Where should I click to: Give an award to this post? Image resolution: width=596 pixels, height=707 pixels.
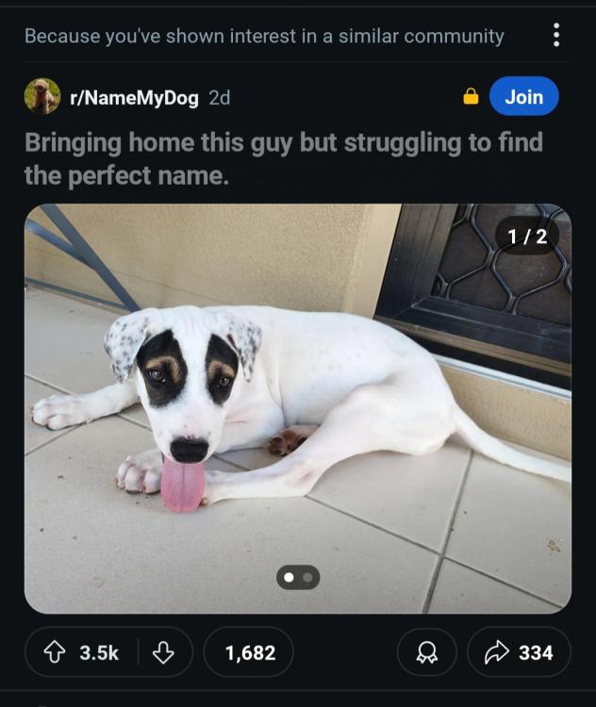point(426,652)
